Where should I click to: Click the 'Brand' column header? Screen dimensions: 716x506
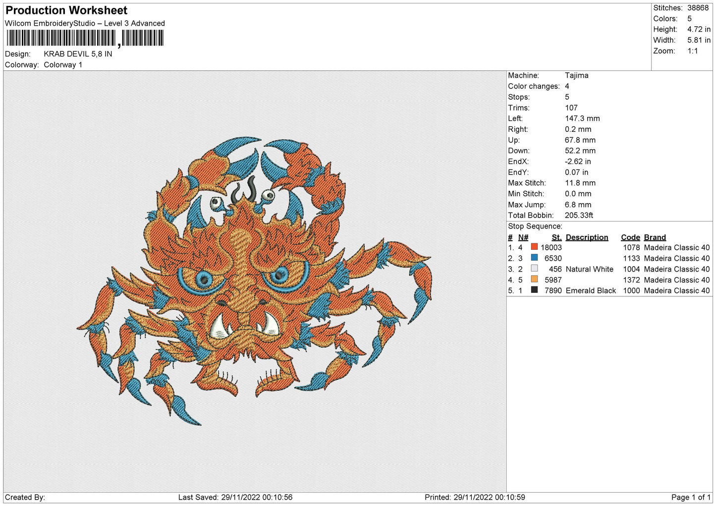point(655,237)
